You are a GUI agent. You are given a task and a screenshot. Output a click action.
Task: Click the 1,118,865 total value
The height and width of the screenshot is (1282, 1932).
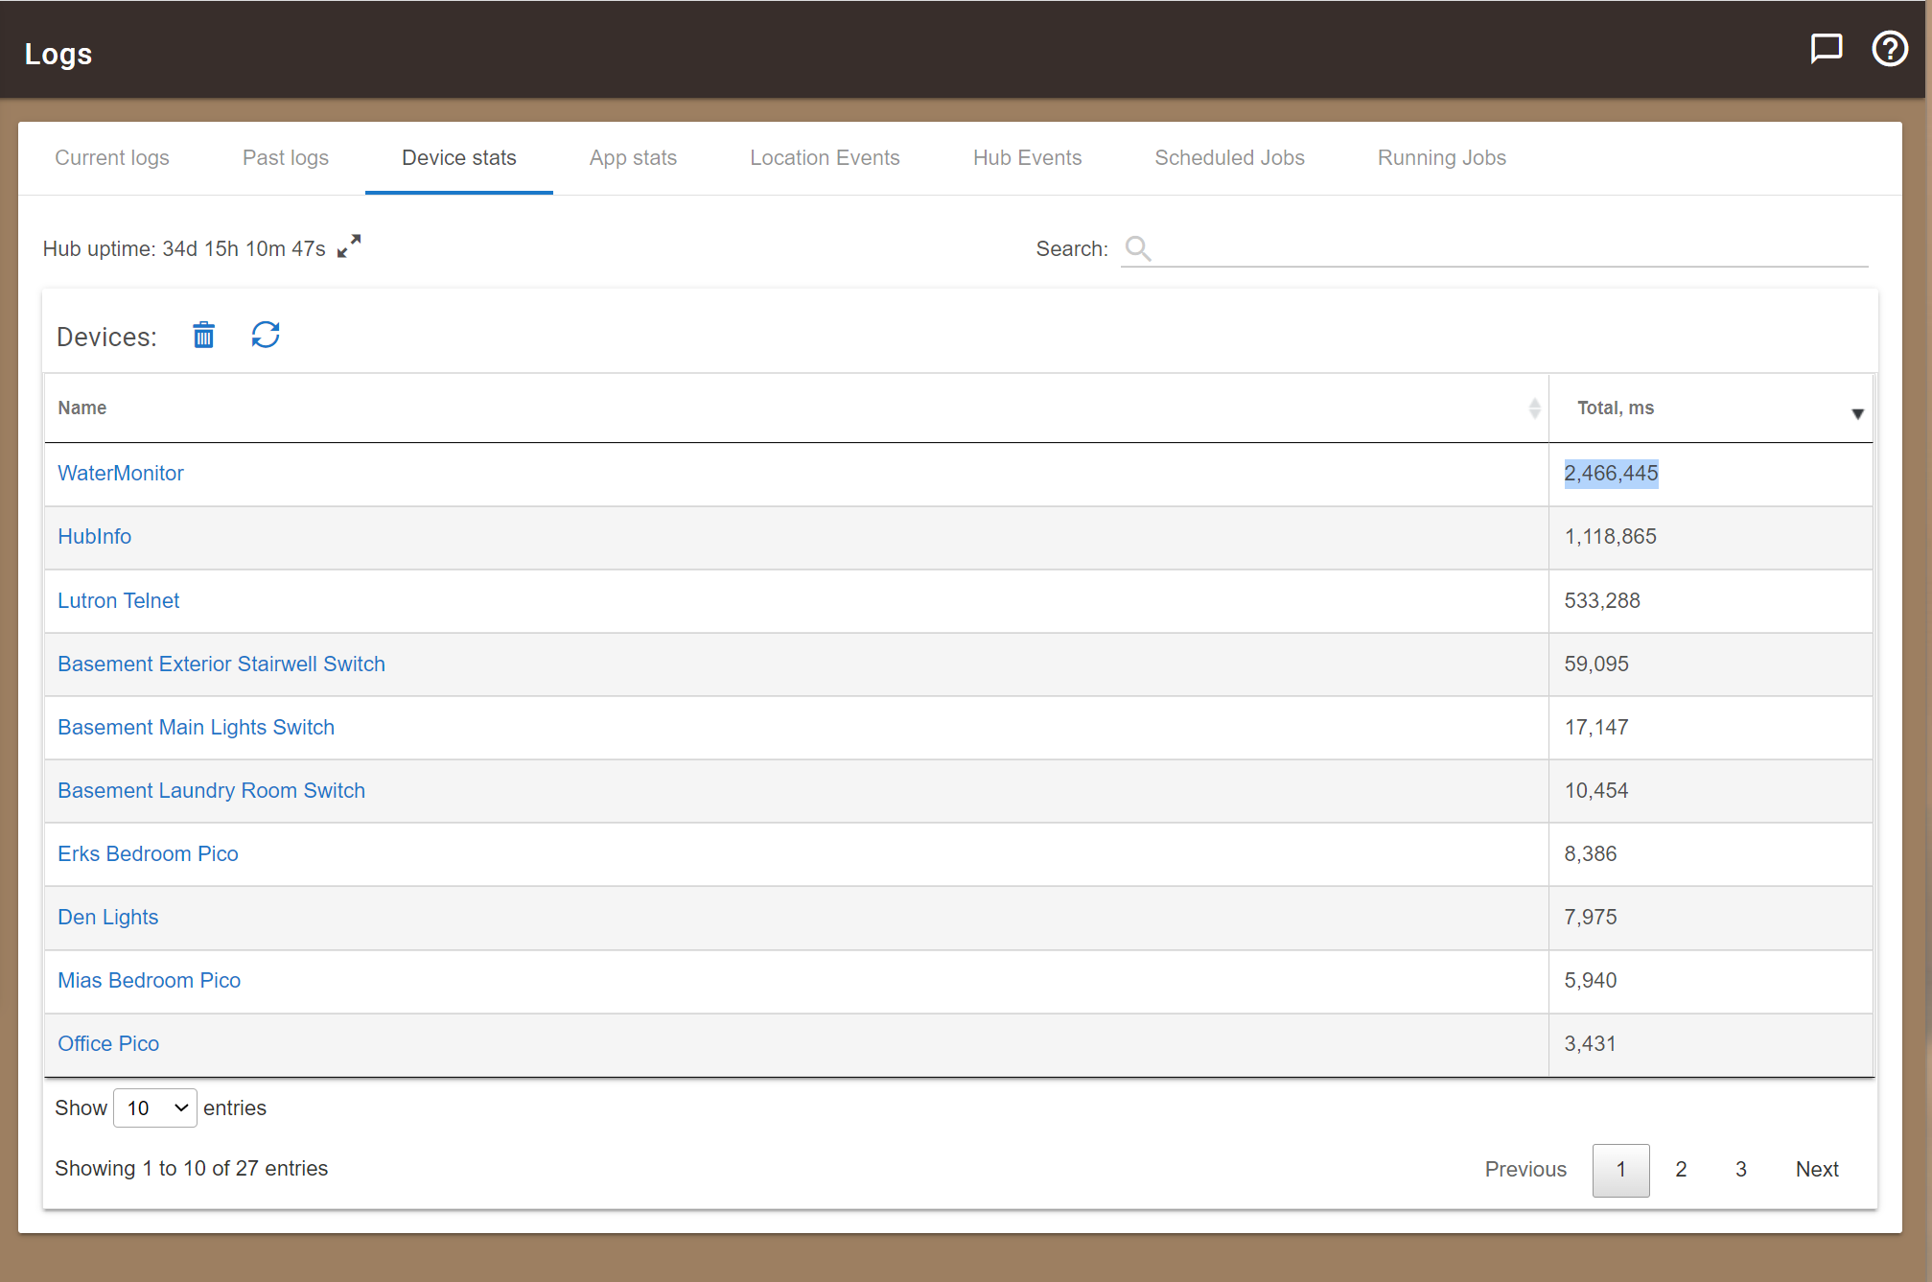tap(1611, 537)
